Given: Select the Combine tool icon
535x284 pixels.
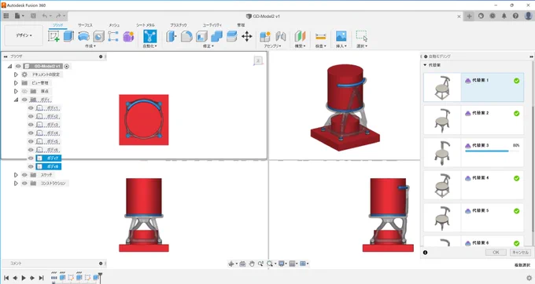Looking at the screenshot, I should point(216,36).
